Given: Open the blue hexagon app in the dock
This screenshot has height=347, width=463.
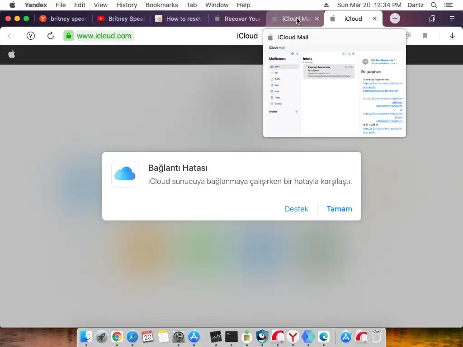Looking at the screenshot, I should coord(308,337).
